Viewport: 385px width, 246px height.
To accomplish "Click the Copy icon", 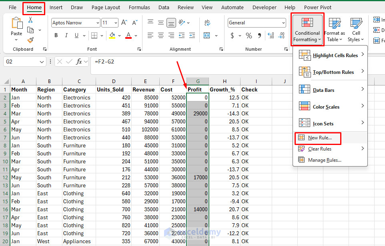I will [x=30, y=30].
